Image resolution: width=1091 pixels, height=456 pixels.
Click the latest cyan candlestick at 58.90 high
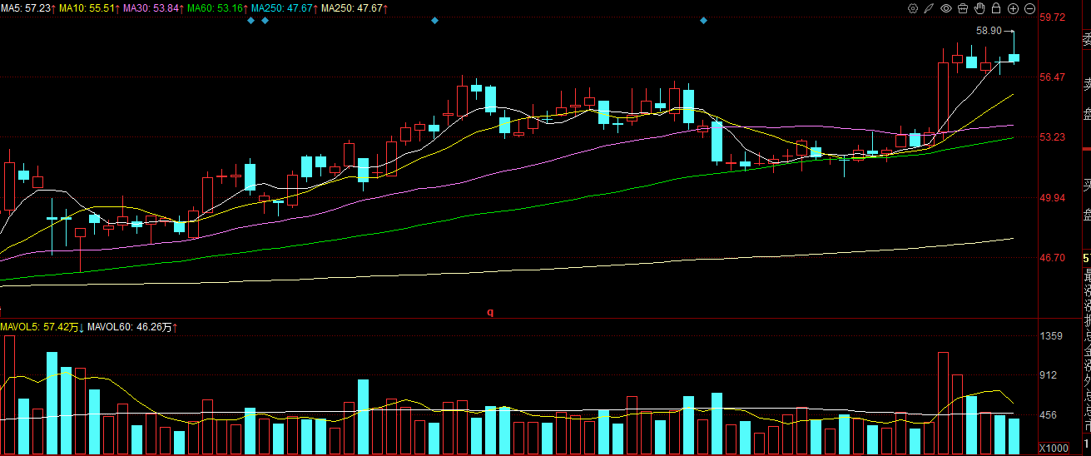(1014, 57)
